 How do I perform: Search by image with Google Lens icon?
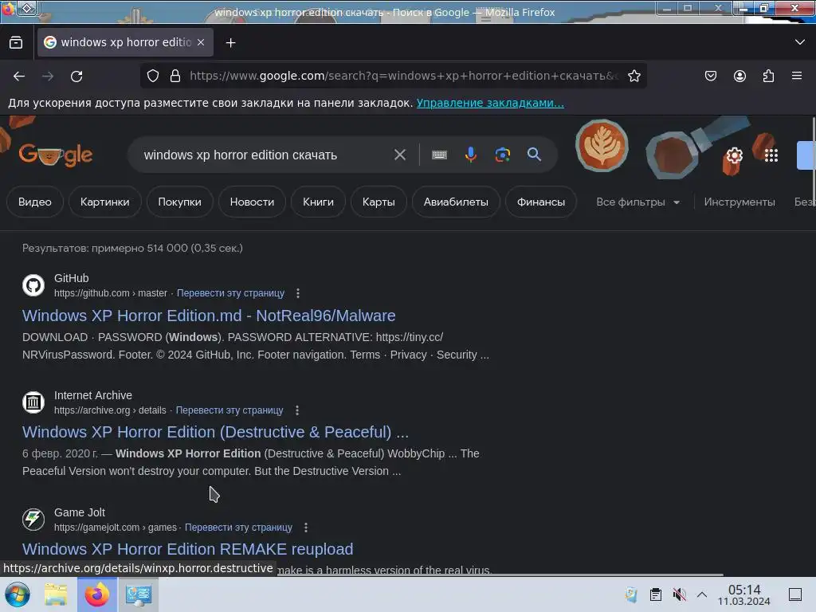(502, 155)
